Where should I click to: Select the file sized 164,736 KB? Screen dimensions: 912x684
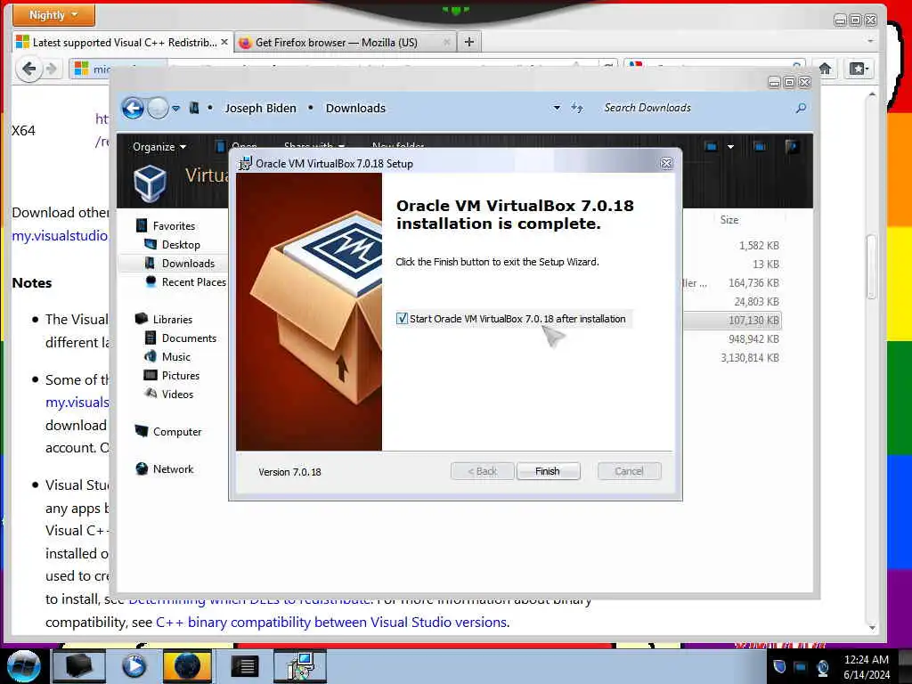click(753, 282)
